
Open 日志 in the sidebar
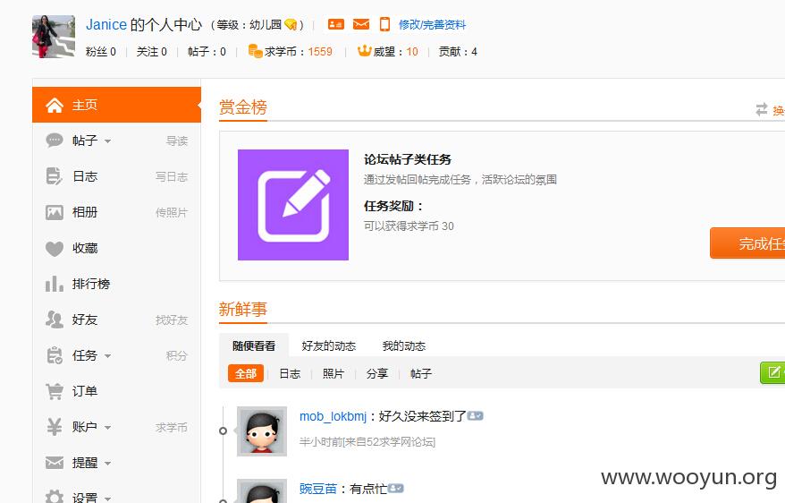[85, 176]
